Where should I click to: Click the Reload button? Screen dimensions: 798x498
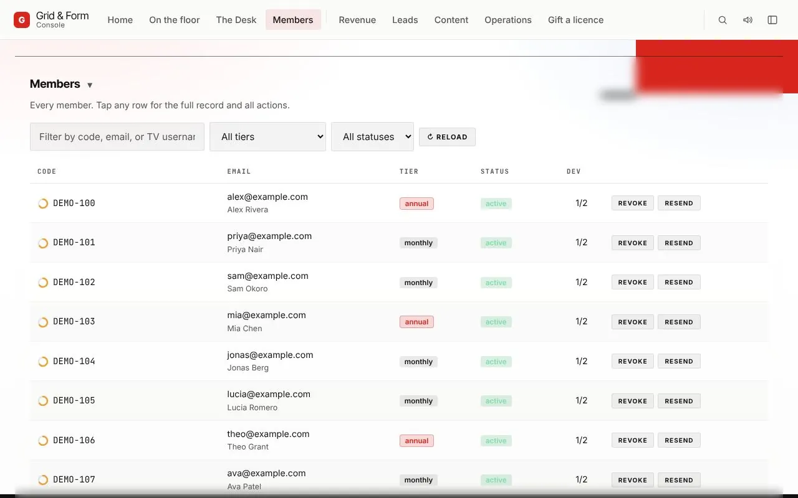(x=447, y=137)
